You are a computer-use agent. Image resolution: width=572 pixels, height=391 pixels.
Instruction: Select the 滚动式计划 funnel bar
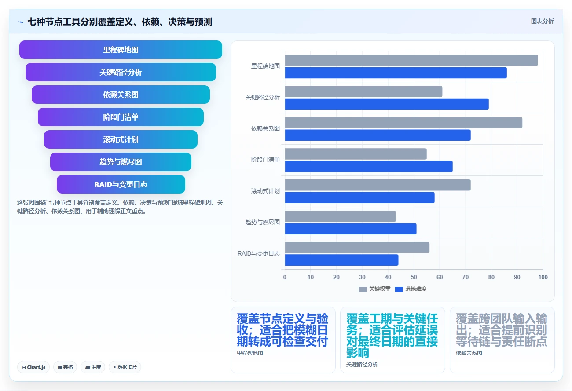pyautogui.click(x=121, y=139)
